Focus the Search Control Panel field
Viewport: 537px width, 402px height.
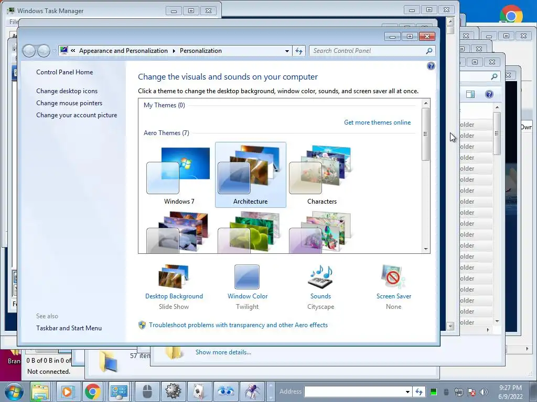[x=368, y=51]
